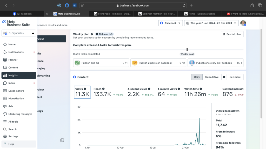Select the 3-second views metric
This screenshot has height=149, width=266.
tap(141, 92)
